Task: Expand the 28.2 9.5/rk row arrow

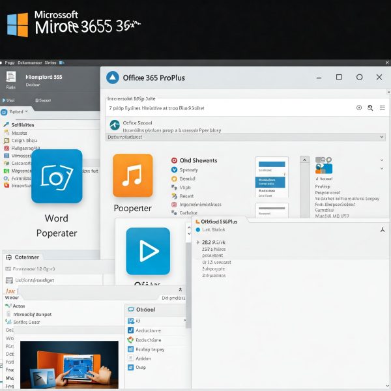Action: coord(197,242)
